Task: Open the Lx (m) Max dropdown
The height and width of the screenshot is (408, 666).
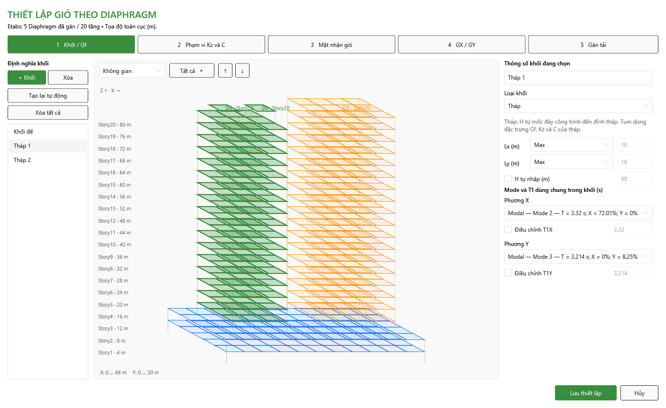Action: coord(572,145)
